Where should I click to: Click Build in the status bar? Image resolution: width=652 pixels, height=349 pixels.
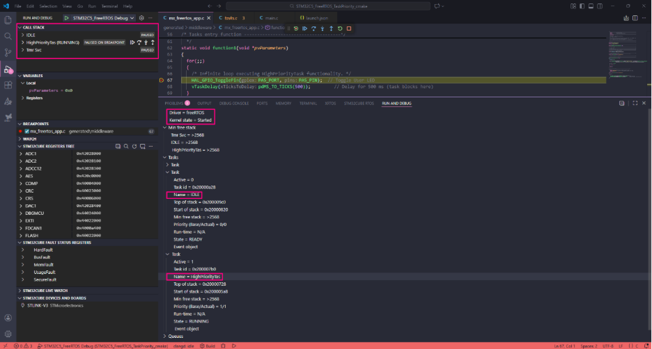pyautogui.click(x=206, y=345)
